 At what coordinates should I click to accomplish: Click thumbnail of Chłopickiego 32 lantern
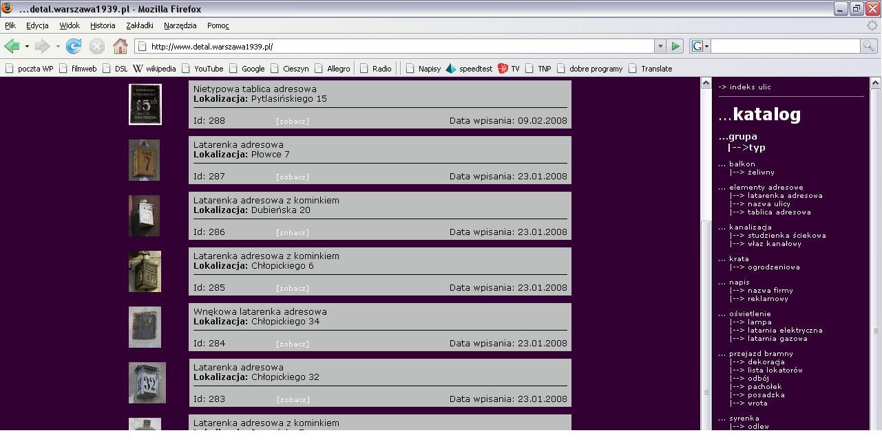click(x=147, y=383)
